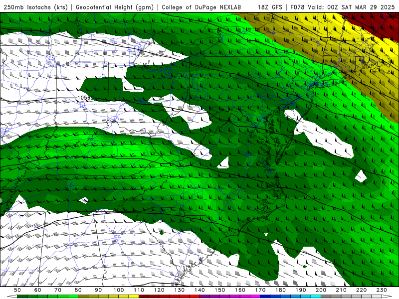
Task: Pick the cyan swatch just before 200
Action: click(x=316, y=297)
